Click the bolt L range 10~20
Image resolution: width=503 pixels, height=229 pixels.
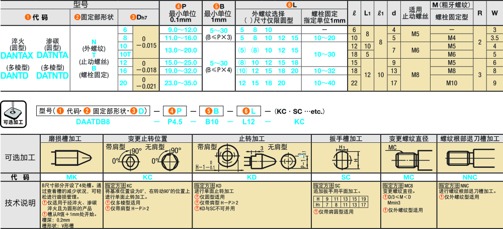pyautogui.click(x=324, y=38)
